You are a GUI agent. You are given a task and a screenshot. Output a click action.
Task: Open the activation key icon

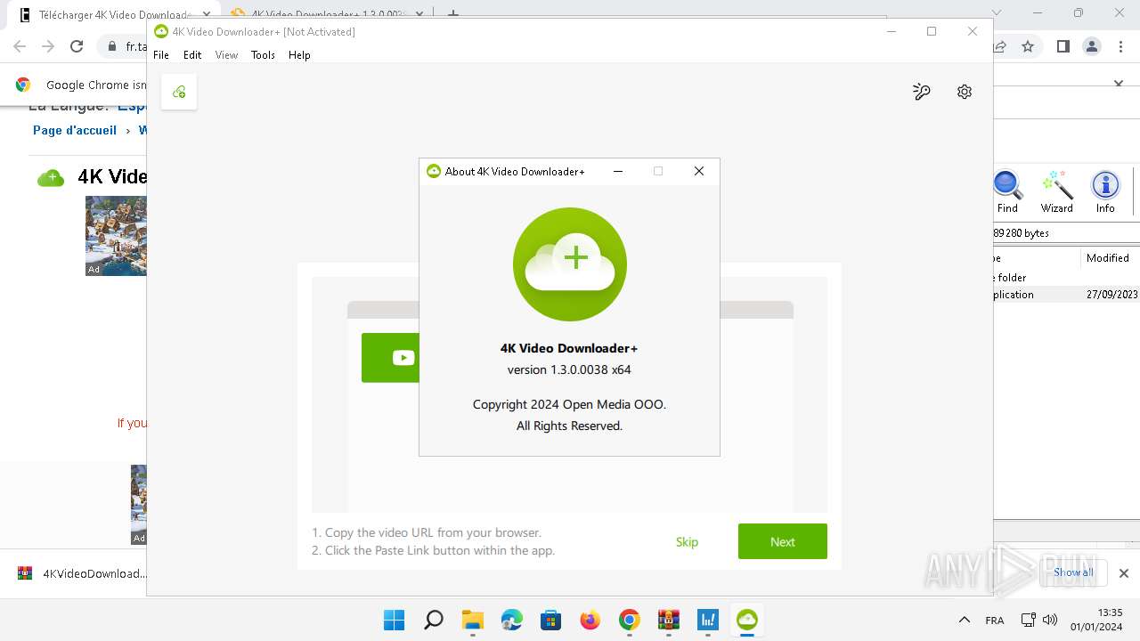click(922, 92)
